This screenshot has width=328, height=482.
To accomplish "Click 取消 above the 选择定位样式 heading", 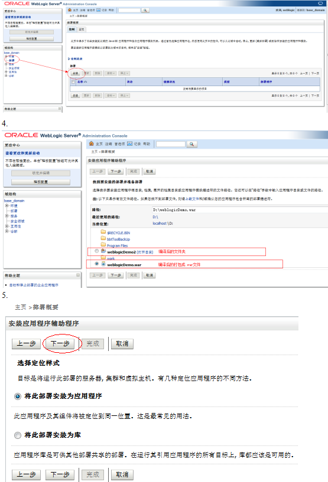I will (x=122, y=344).
